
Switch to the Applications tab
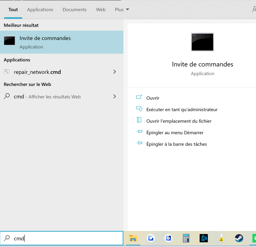pos(40,10)
